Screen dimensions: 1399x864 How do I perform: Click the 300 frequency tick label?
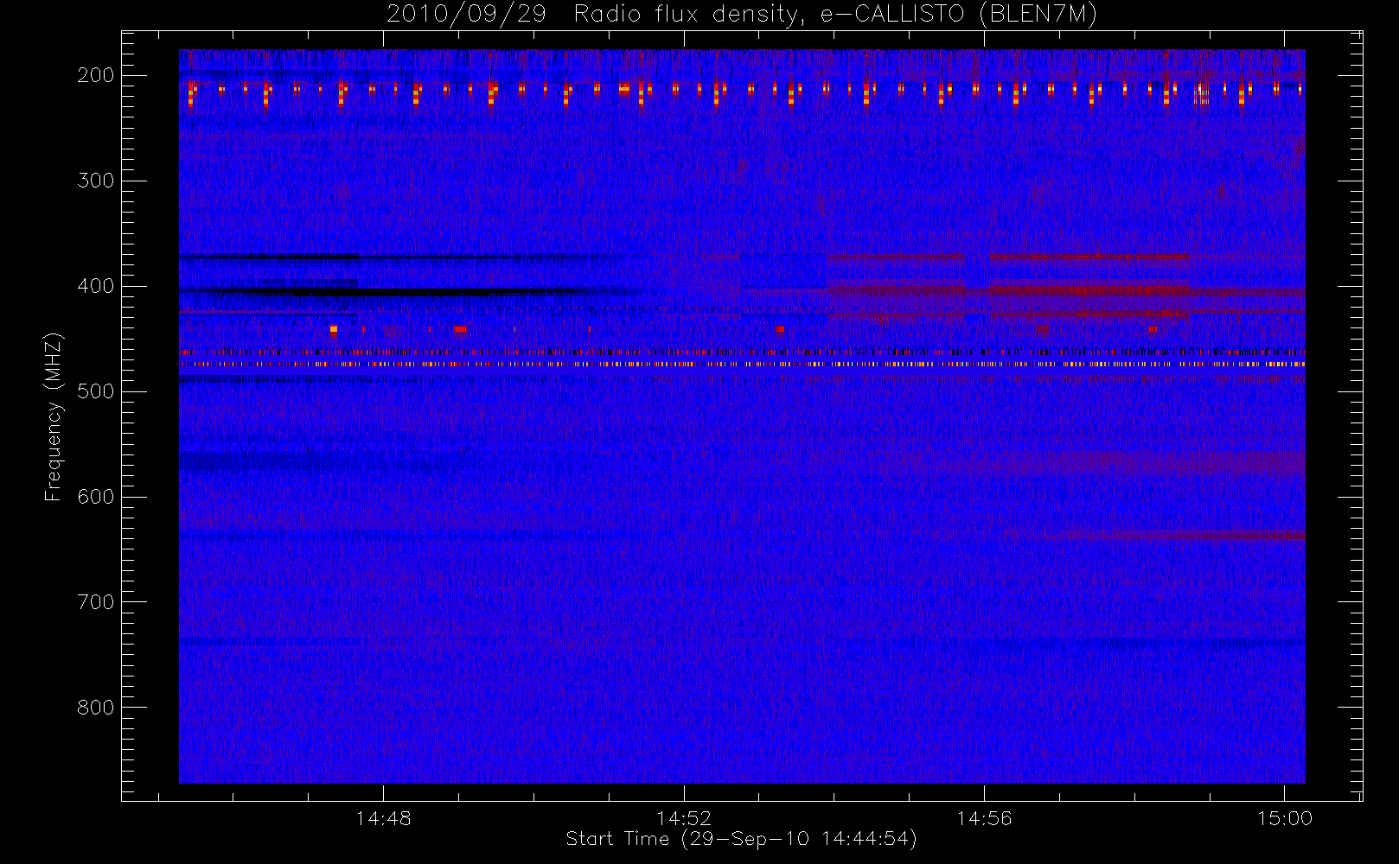coord(96,181)
